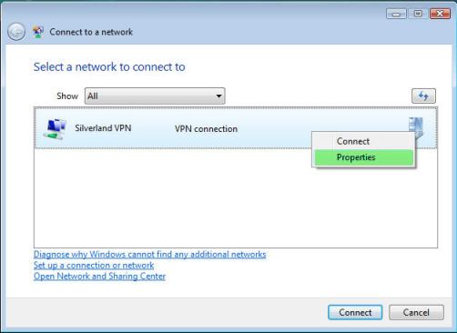
Task: Open the Show filter combo box set to All
Action: pyautogui.click(x=155, y=96)
